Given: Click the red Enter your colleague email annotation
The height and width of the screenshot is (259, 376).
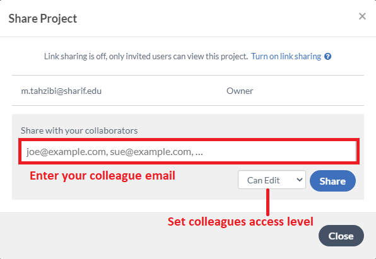Looking at the screenshot, I should 102,176.
